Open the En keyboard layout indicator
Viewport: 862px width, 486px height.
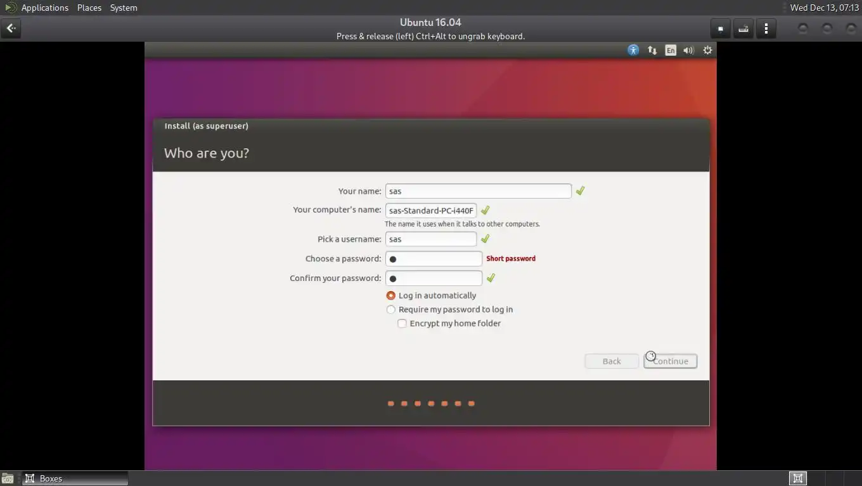(x=670, y=50)
